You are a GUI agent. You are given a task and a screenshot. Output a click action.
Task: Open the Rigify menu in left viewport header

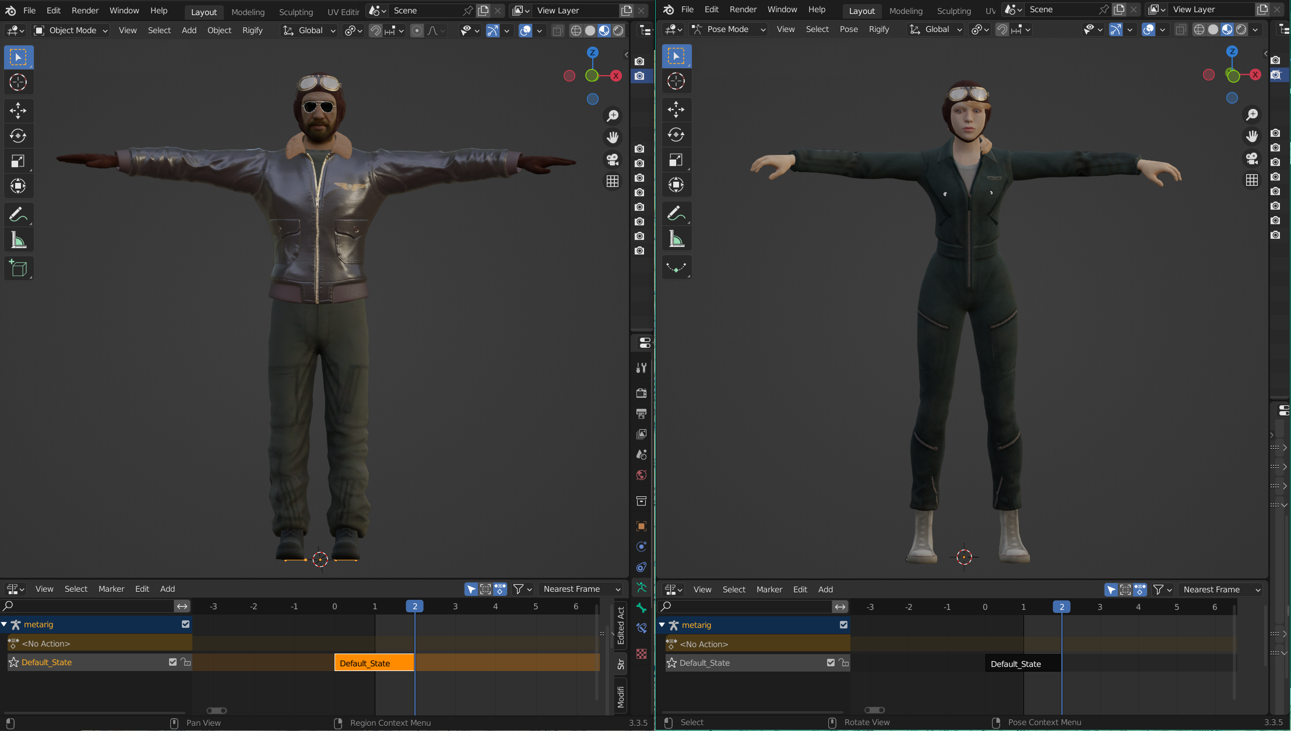[252, 30]
